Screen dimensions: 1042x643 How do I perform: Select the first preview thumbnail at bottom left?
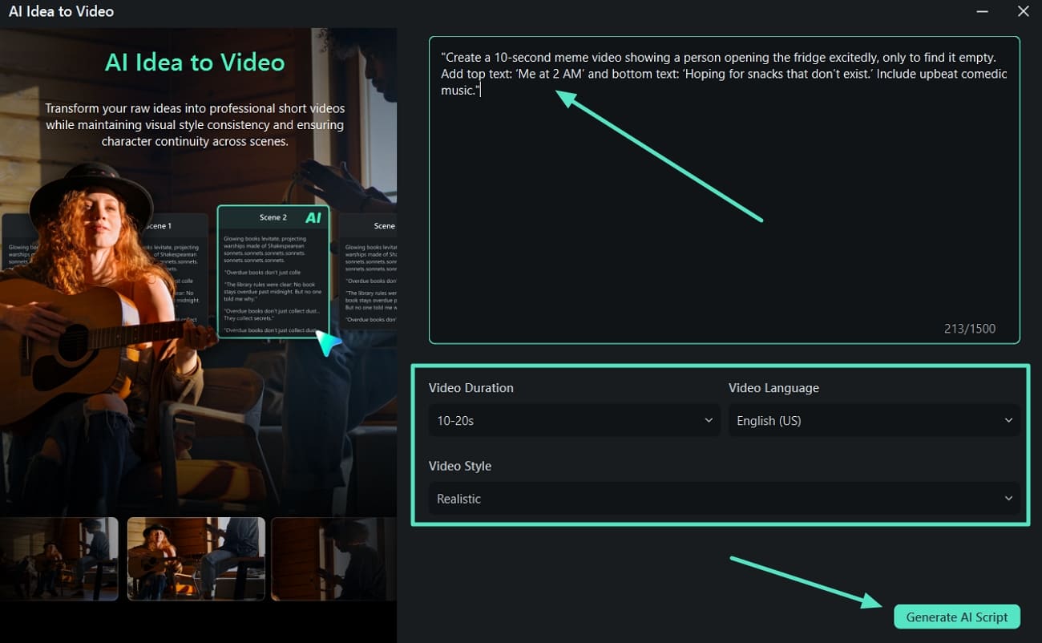click(x=59, y=559)
